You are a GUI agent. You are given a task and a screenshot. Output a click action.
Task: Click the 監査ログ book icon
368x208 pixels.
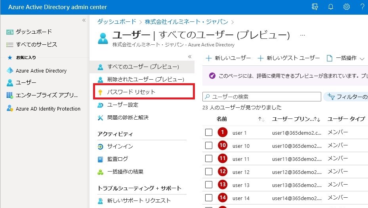pos(100,159)
